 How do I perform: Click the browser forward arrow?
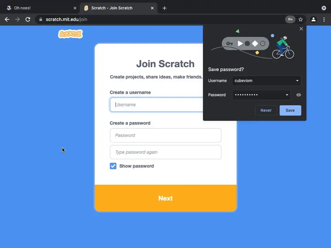click(x=17, y=19)
